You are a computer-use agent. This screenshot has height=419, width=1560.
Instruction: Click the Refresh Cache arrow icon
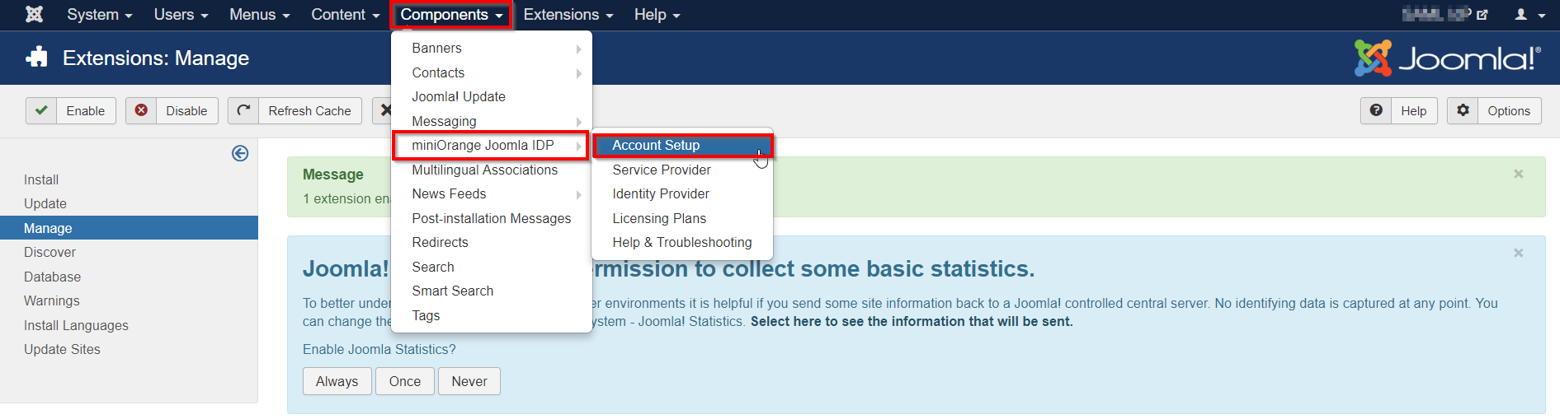[243, 110]
